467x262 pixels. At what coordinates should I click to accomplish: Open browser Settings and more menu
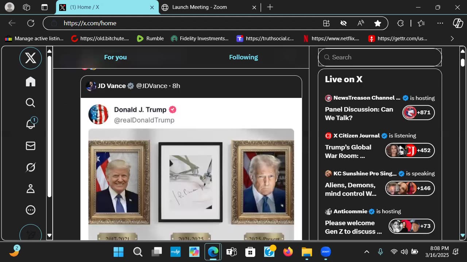pos(440,23)
